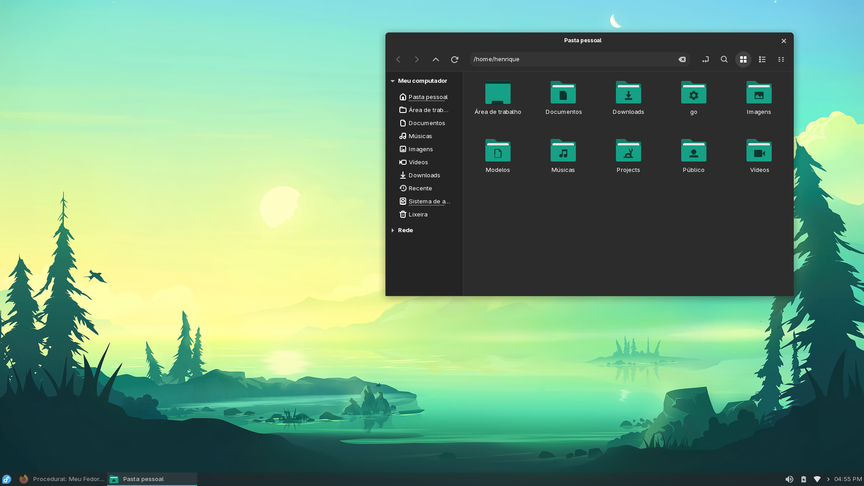The height and width of the screenshot is (486, 864).
Task: Clear the path bar text
Action: point(682,59)
